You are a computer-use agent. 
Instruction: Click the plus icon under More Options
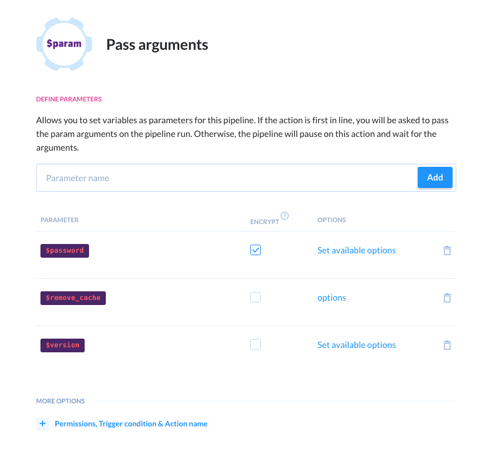tap(43, 424)
